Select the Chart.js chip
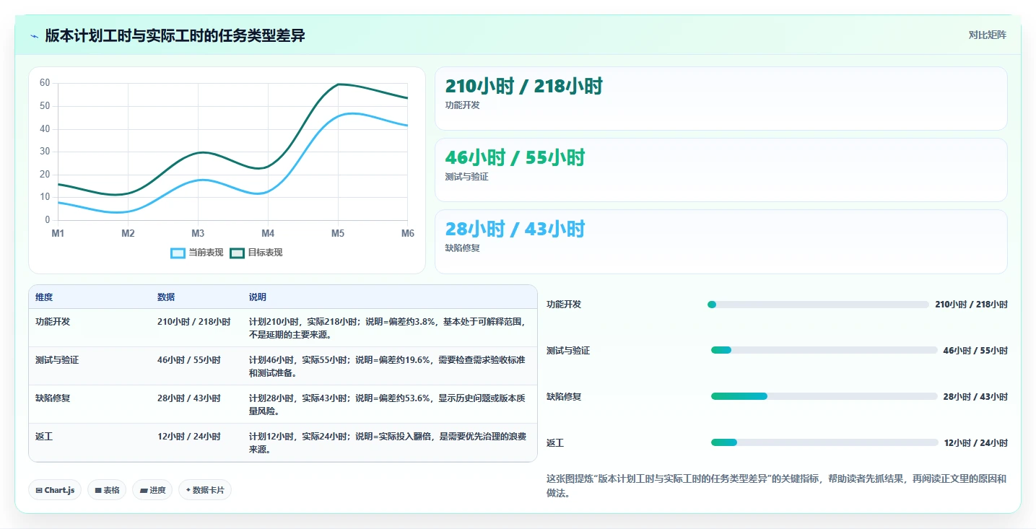 (x=56, y=490)
